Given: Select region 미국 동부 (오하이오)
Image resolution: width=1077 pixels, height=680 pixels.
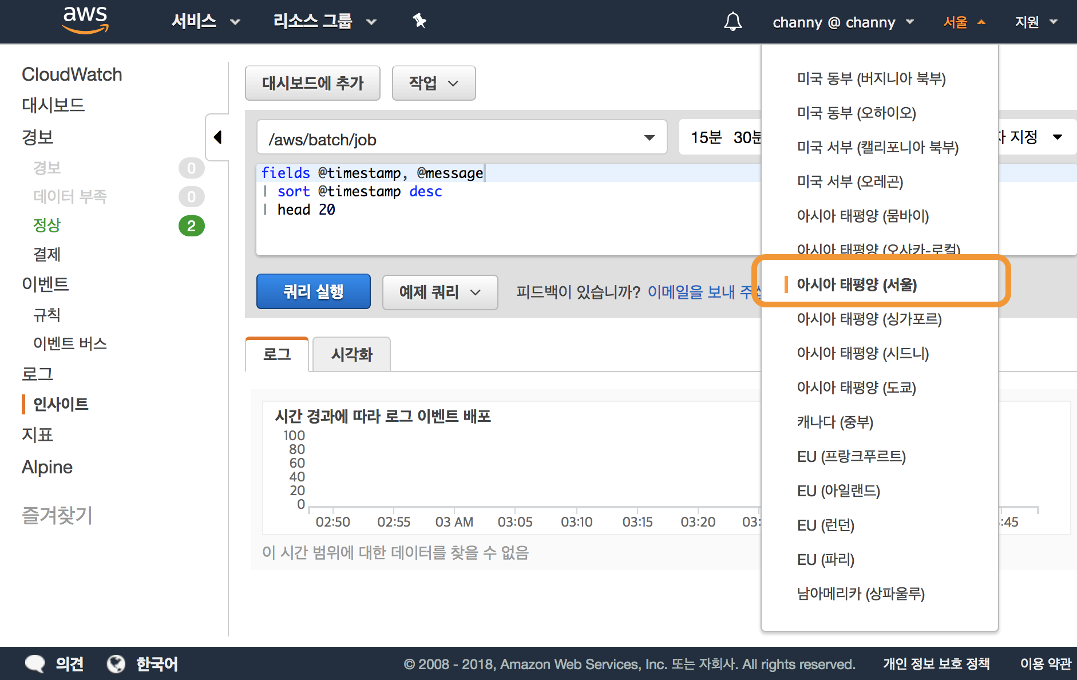Looking at the screenshot, I should coord(856,113).
